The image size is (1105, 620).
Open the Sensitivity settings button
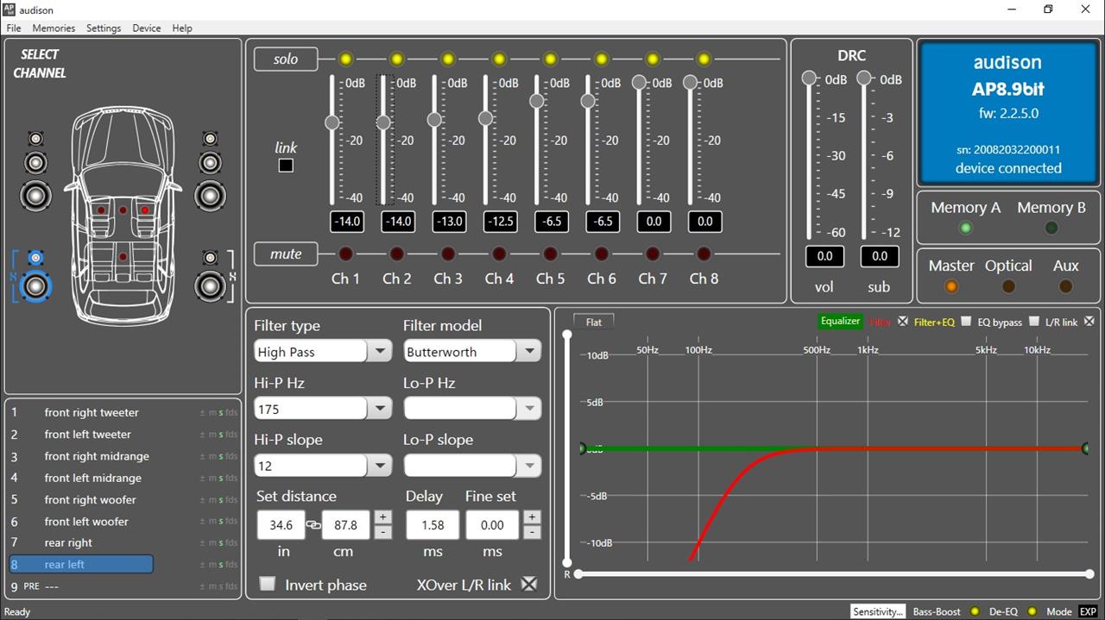878,611
